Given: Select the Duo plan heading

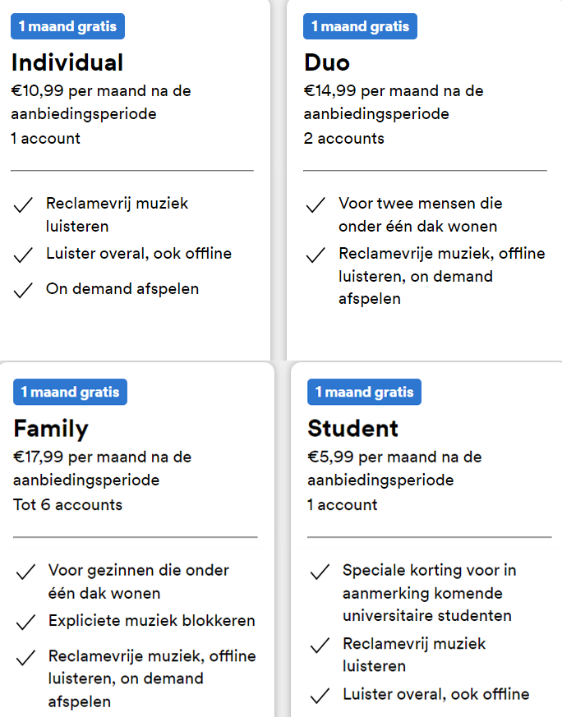Looking at the screenshot, I should (x=327, y=62).
